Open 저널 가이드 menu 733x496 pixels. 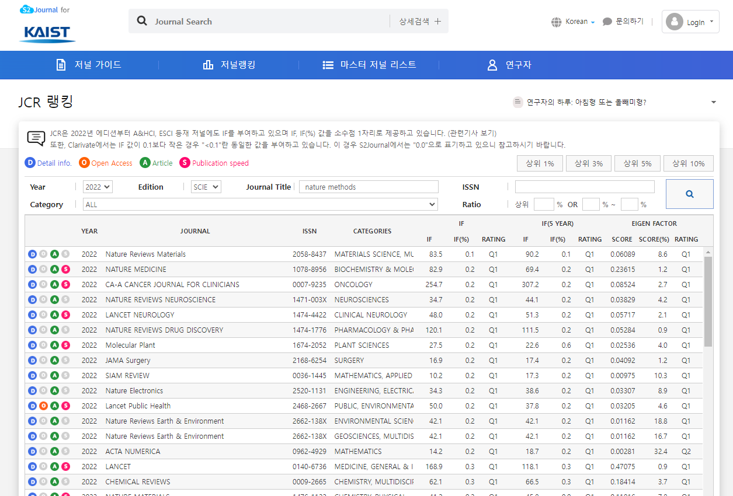pos(89,65)
